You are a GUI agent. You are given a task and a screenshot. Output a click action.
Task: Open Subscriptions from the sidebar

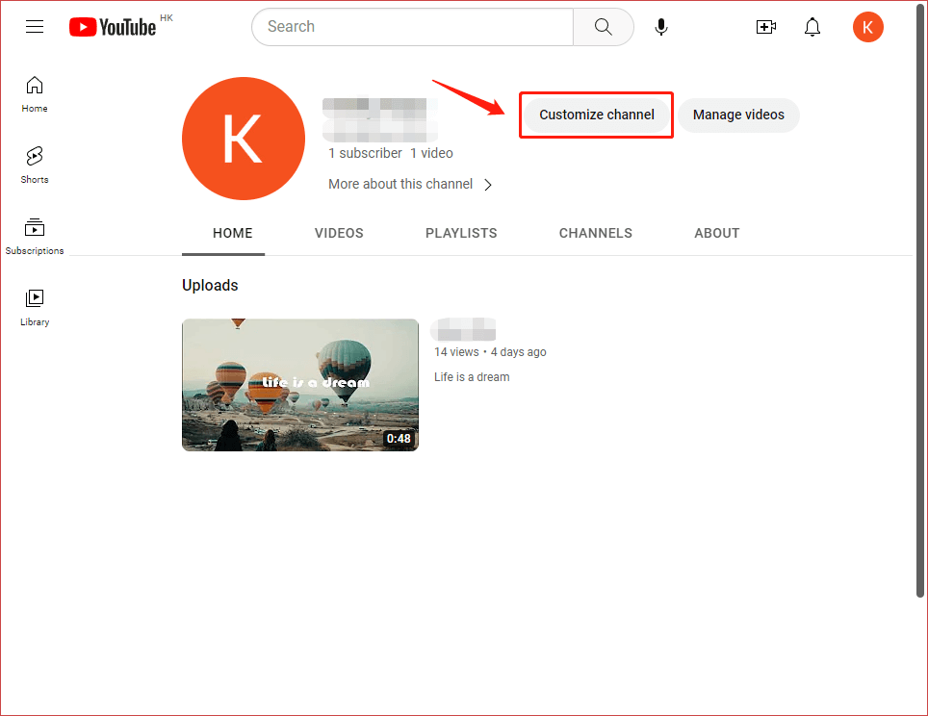point(34,234)
